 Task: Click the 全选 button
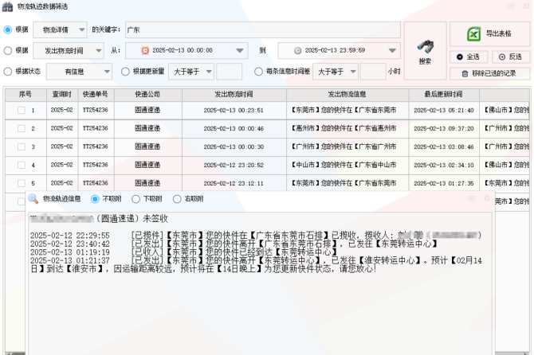pyautogui.click(x=469, y=57)
